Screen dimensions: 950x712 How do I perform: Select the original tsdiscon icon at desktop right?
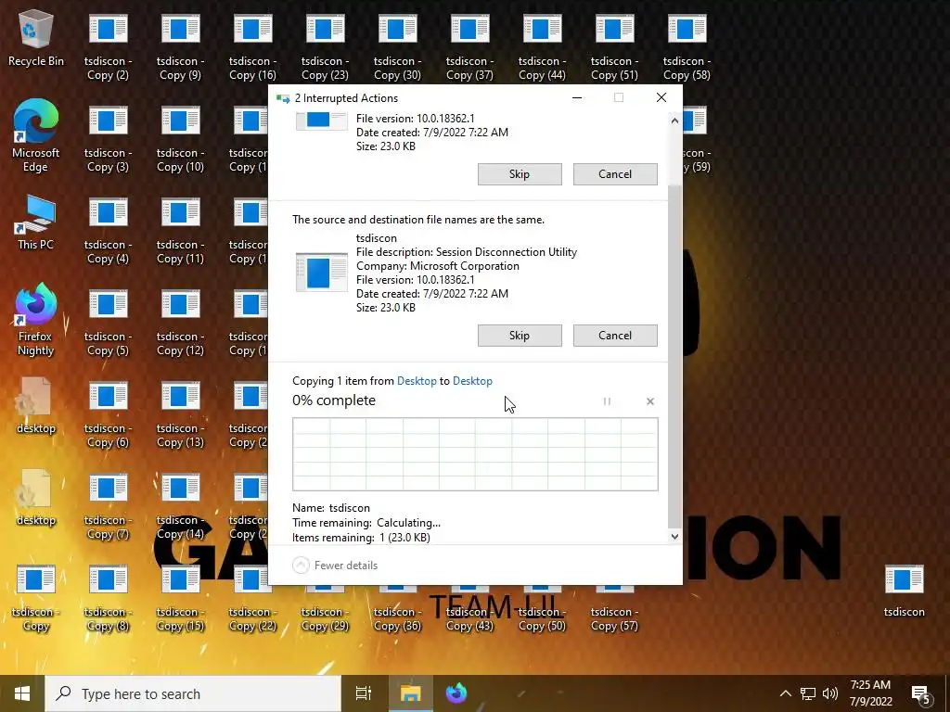click(x=904, y=592)
